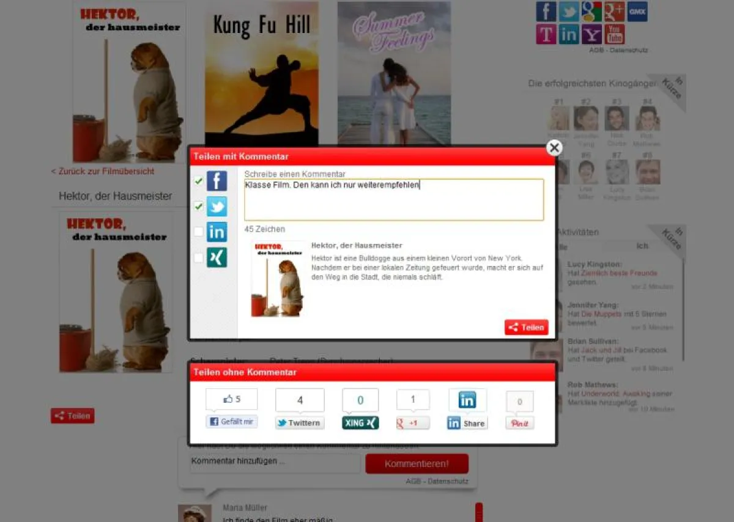This screenshot has height=522, width=734.
Task: Open the YouTube icon in the social grid
Action: coord(614,34)
